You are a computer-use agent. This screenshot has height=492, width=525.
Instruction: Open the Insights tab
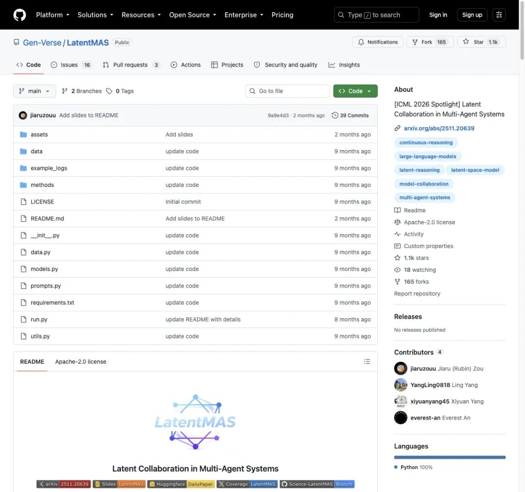point(344,65)
